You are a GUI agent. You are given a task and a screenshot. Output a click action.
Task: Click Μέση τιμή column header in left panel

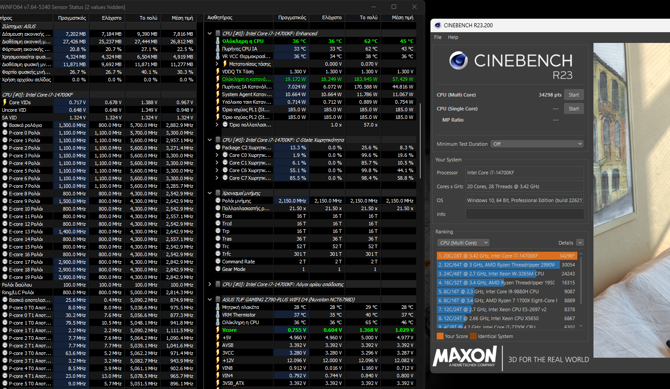pos(183,18)
